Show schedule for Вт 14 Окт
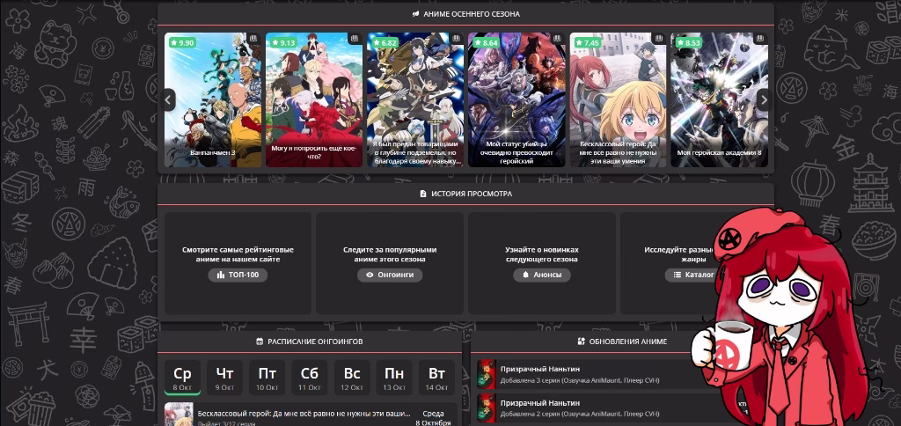This screenshot has height=426, width=901. click(436, 378)
